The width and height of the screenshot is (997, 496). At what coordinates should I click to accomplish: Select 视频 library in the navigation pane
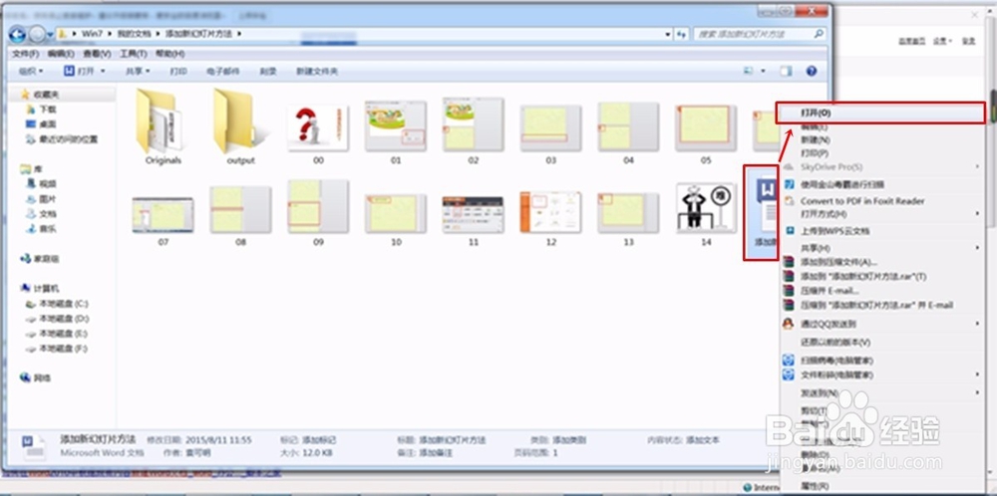(x=47, y=183)
